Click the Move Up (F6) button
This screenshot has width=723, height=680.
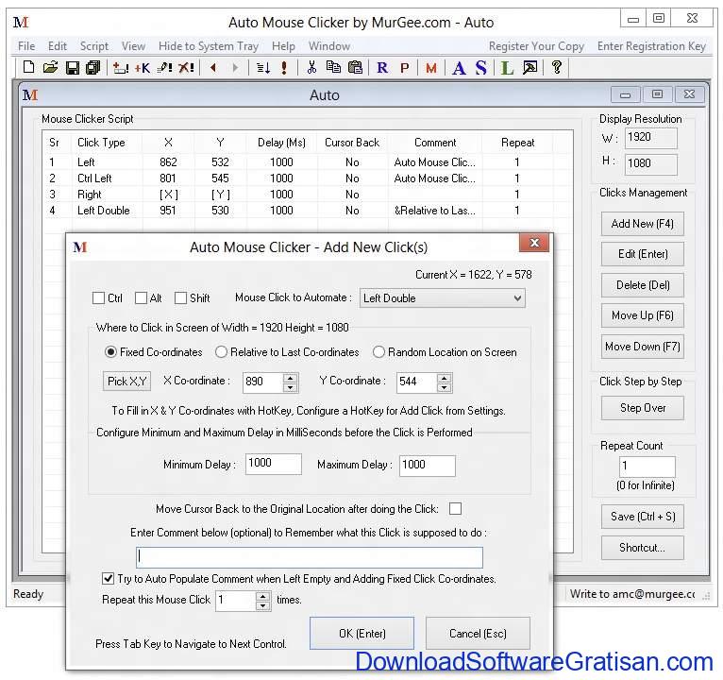[x=643, y=315]
